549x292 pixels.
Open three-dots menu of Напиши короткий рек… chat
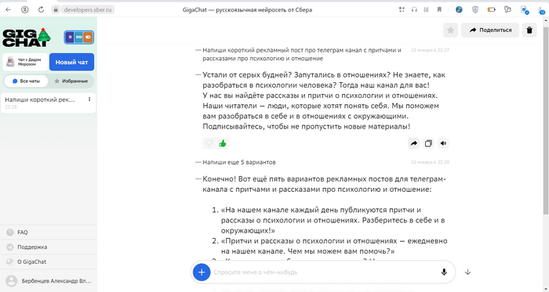point(89,99)
